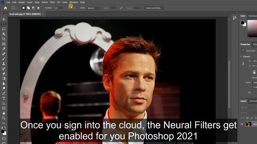Image resolution: width=257 pixels, height=144 pixels.
Task: Select the Rectangle shape tool
Action: pyautogui.click(x=4, y=108)
